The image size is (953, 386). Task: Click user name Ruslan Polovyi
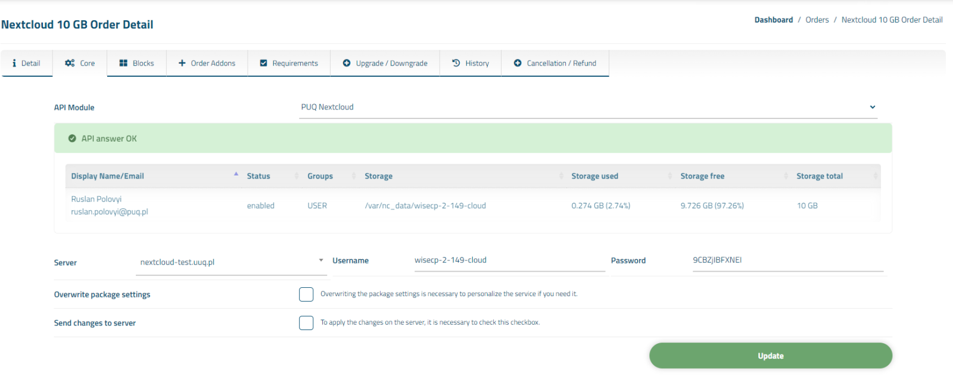coord(96,199)
